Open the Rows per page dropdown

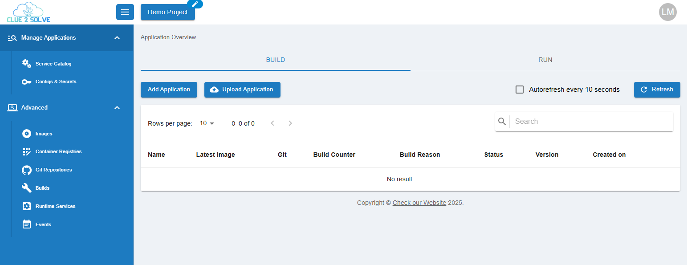[x=206, y=123]
